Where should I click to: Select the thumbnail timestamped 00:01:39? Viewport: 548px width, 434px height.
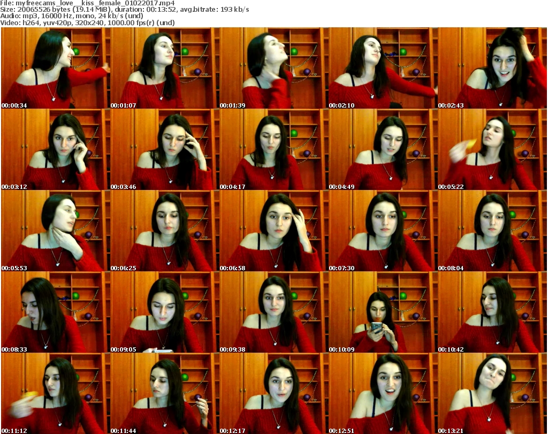click(273, 68)
